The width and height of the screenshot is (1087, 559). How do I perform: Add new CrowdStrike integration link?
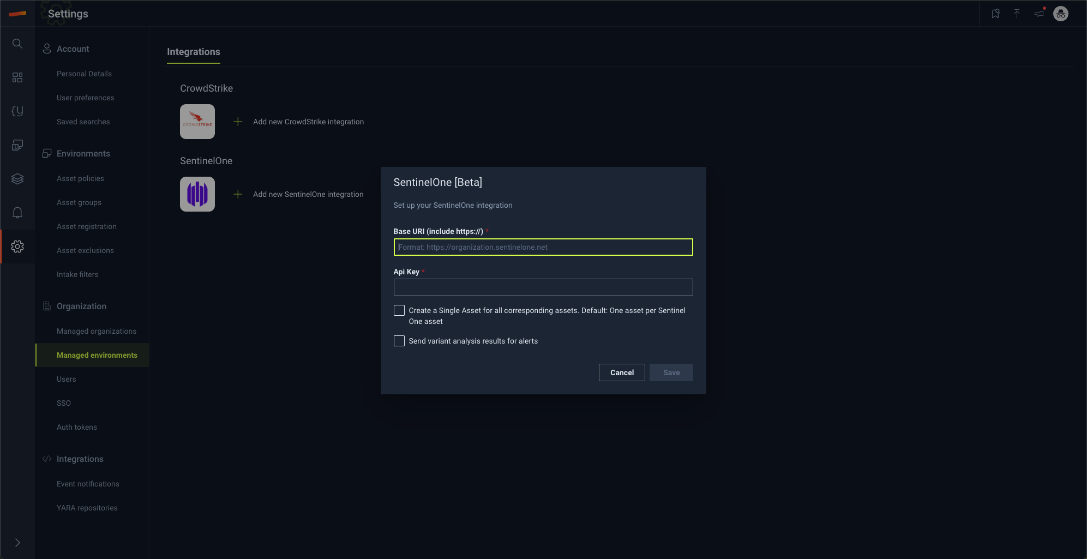[308, 122]
